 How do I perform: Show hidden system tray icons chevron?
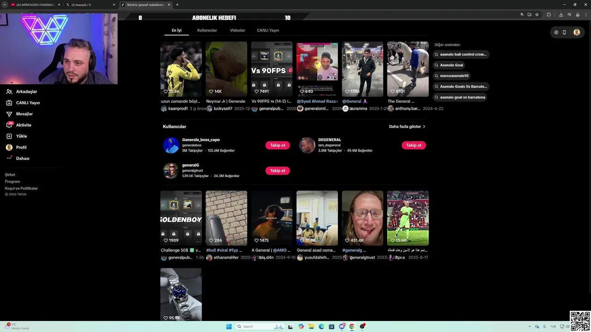[530, 326]
